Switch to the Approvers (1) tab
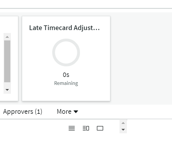The height and width of the screenshot is (148, 172). [x=23, y=112]
